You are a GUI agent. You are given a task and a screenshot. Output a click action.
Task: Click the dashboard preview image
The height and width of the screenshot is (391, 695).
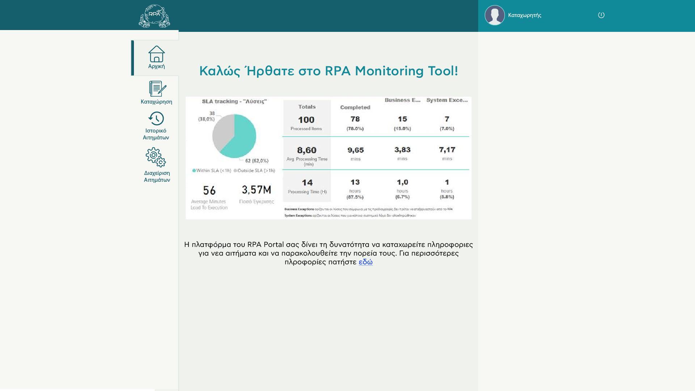tap(328, 158)
